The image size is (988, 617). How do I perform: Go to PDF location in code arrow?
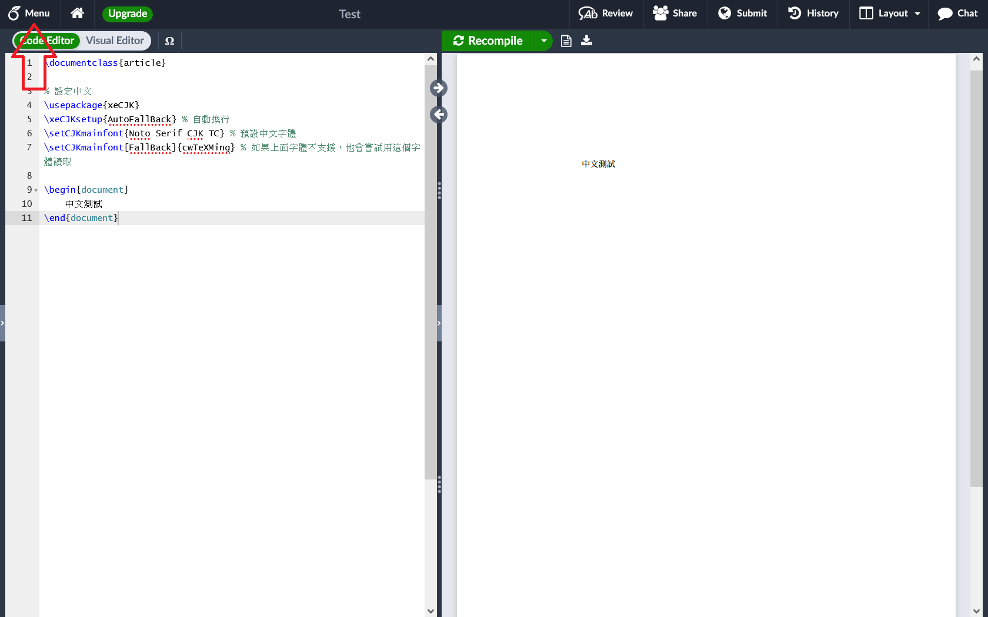click(439, 115)
